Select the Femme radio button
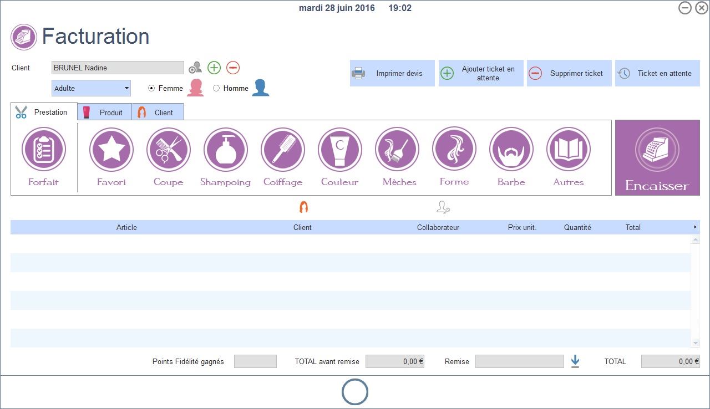 pos(151,88)
